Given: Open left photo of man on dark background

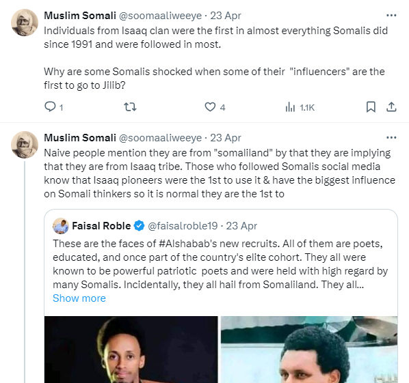Looking at the screenshot, I should pos(131,350).
